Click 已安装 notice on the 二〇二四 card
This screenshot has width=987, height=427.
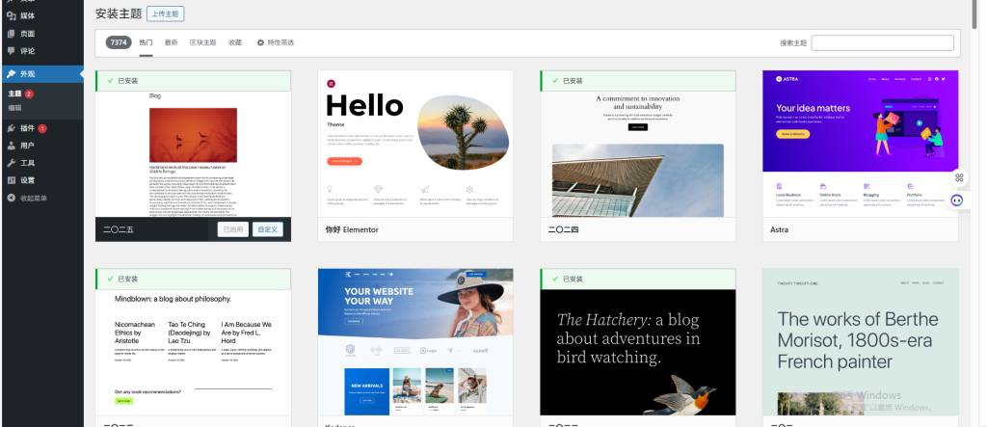(x=638, y=81)
